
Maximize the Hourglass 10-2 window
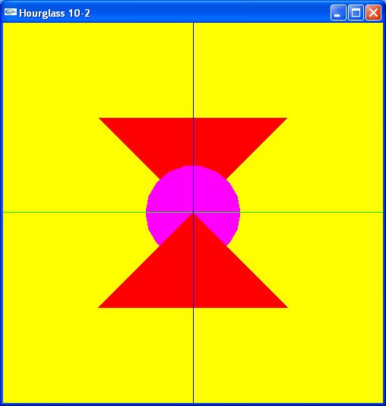(356, 12)
